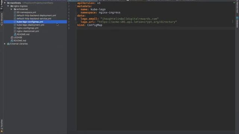The width and height of the screenshot is (239, 134).
Task: Select kube-lego-deployment.yml in the tree
Action: tap(31, 25)
